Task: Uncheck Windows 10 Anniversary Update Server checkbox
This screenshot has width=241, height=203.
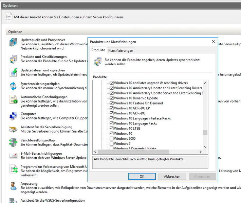Action: click(112, 93)
